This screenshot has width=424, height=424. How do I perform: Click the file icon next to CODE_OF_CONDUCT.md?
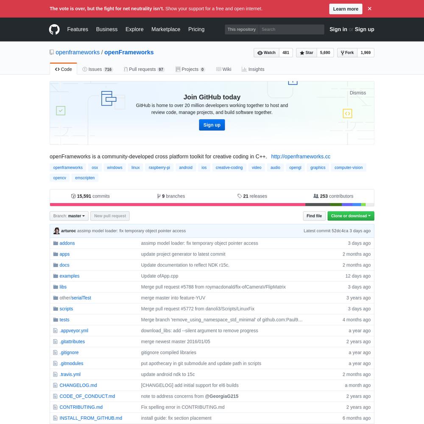55,396
